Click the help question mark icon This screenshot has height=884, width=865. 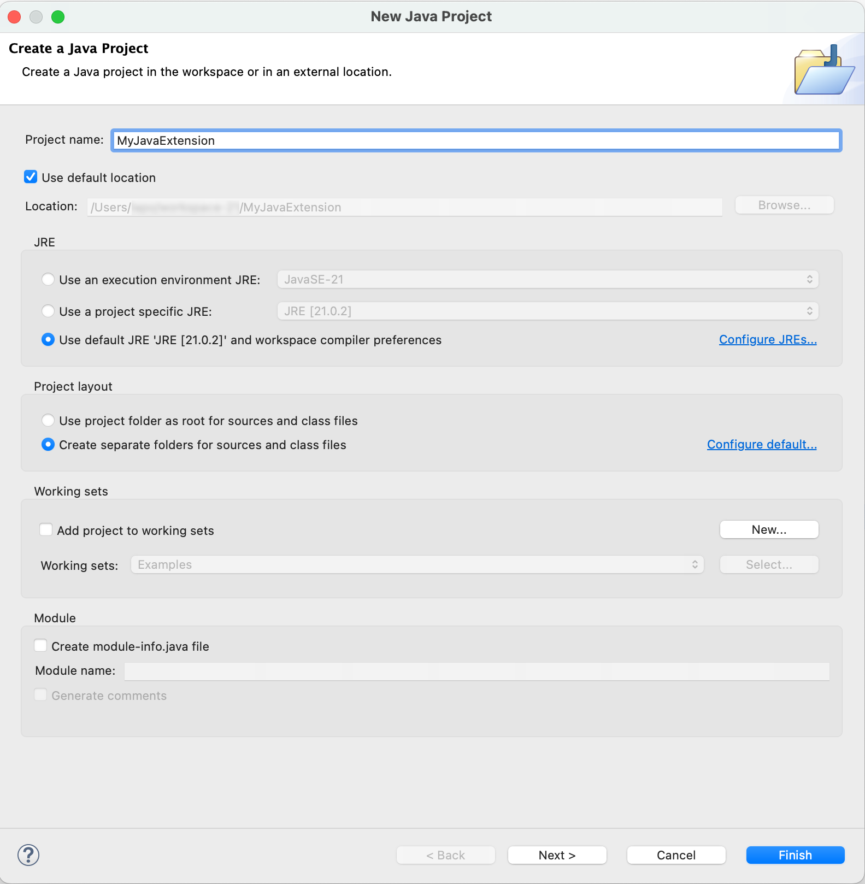tap(28, 855)
